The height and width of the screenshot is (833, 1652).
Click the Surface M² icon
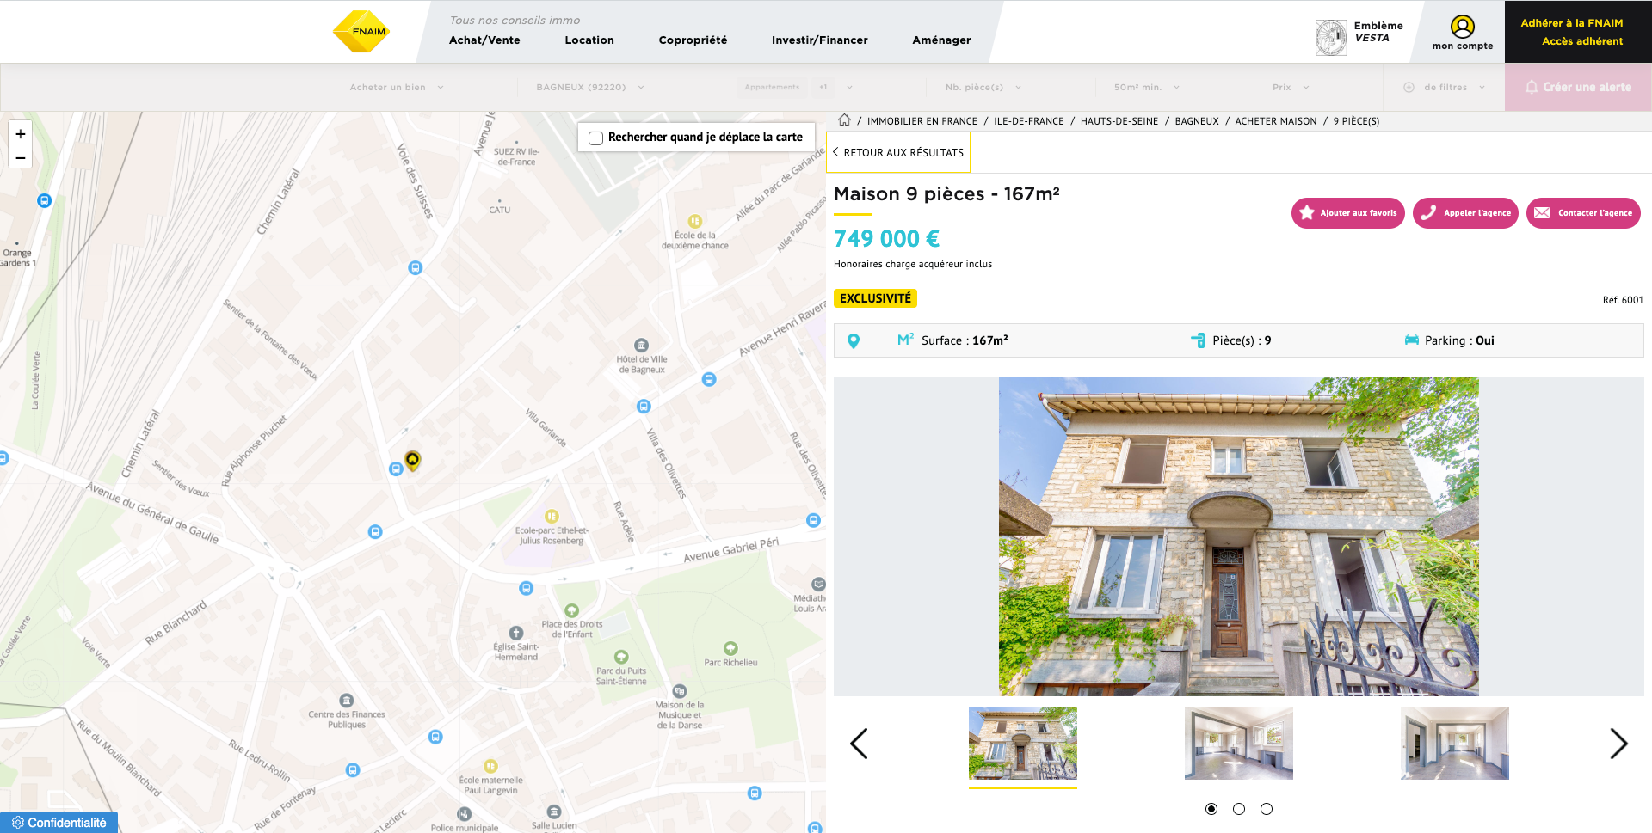[905, 340]
